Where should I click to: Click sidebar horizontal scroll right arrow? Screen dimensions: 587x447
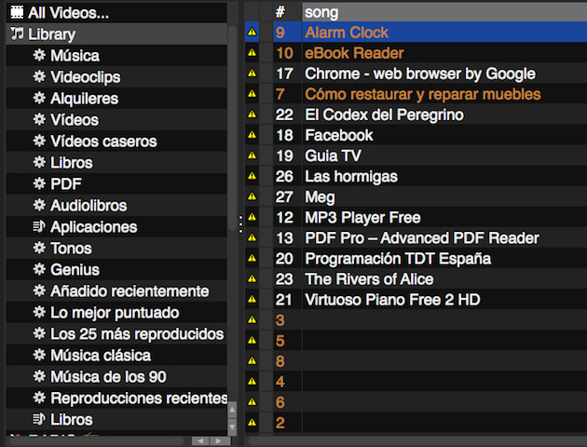[217, 441]
